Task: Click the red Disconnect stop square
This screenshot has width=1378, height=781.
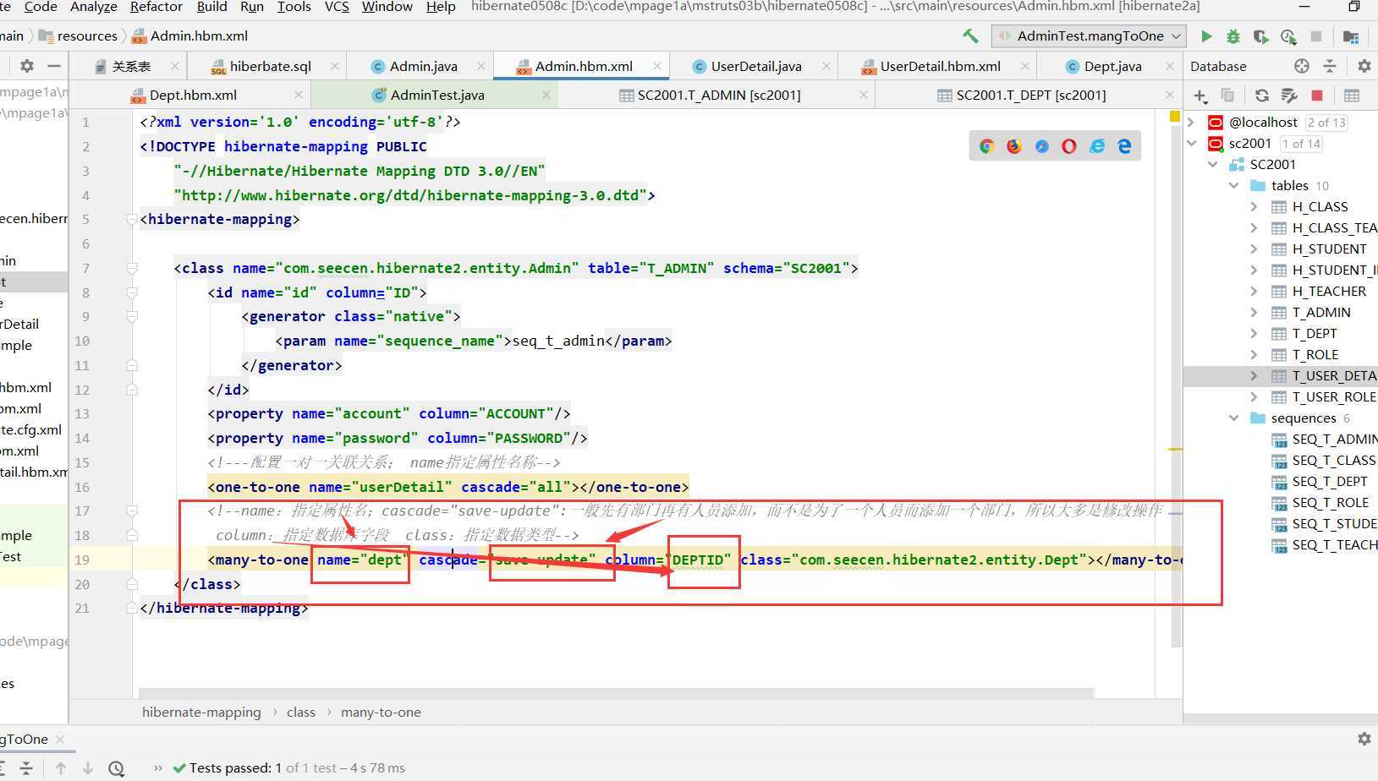Action: pyautogui.click(x=1317, y=96)
